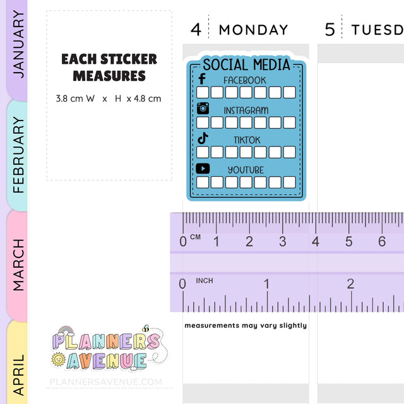Check the first TikTok checkbox
Image resolution: width=404 pixels, height=404 pixels.
point(203,152)
